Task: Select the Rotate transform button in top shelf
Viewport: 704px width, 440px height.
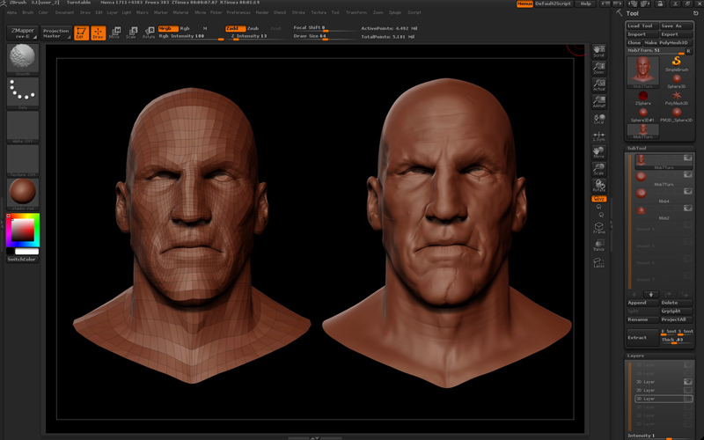Action: [149, 33]
